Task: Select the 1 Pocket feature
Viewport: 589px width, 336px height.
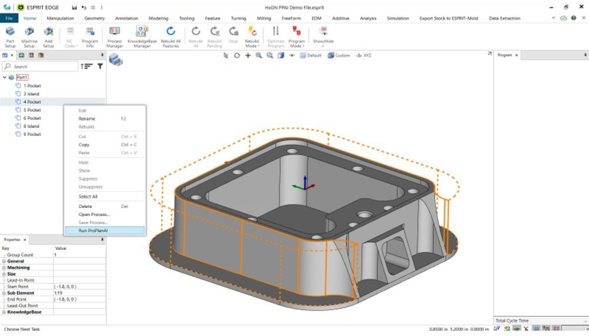Action: pyautogui.click(x=32, y=85)
